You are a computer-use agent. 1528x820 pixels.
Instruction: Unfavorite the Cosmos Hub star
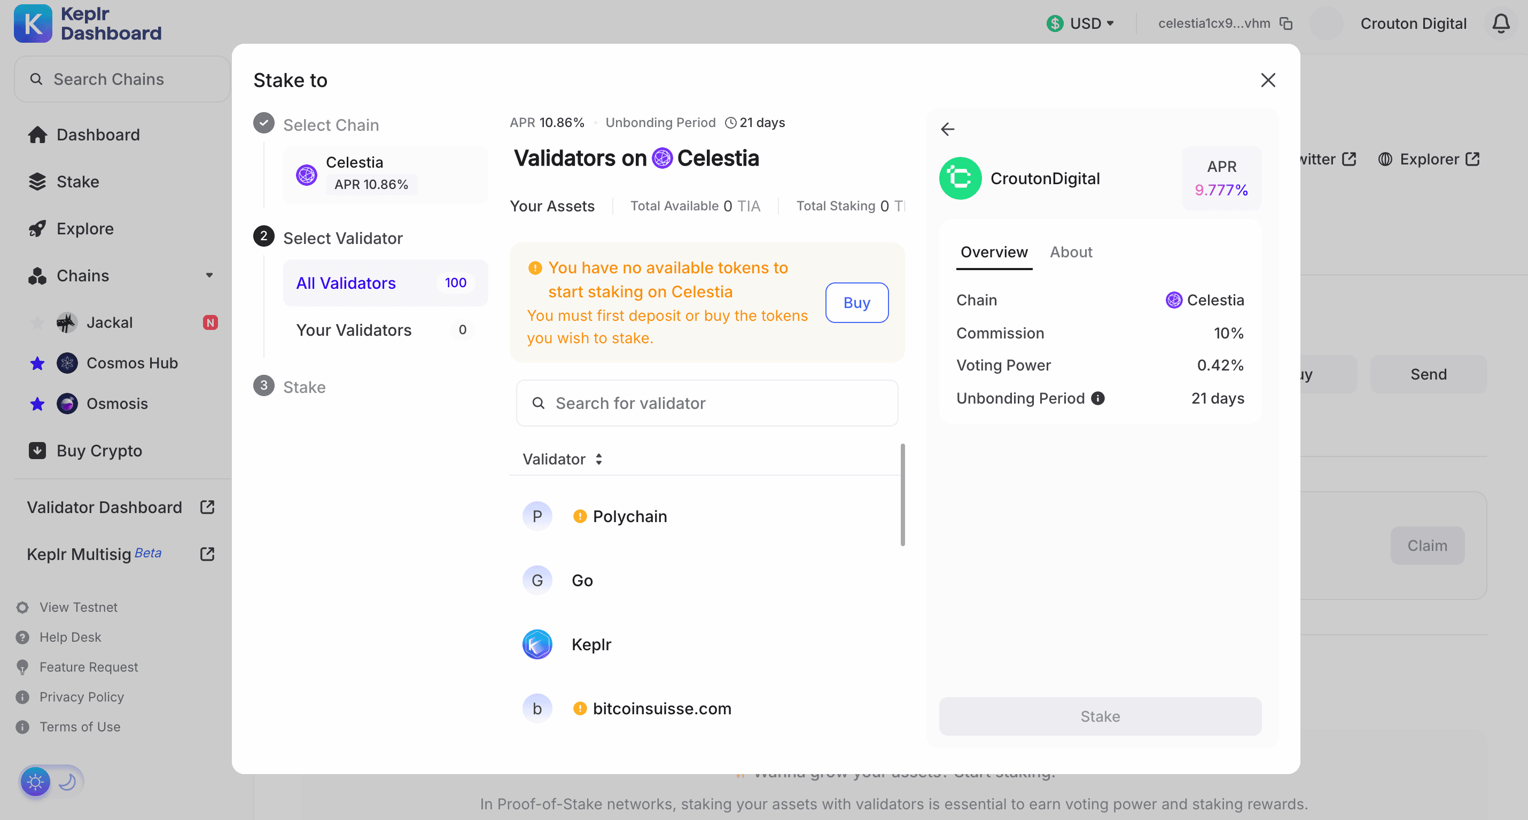click(x=37, y=363)
